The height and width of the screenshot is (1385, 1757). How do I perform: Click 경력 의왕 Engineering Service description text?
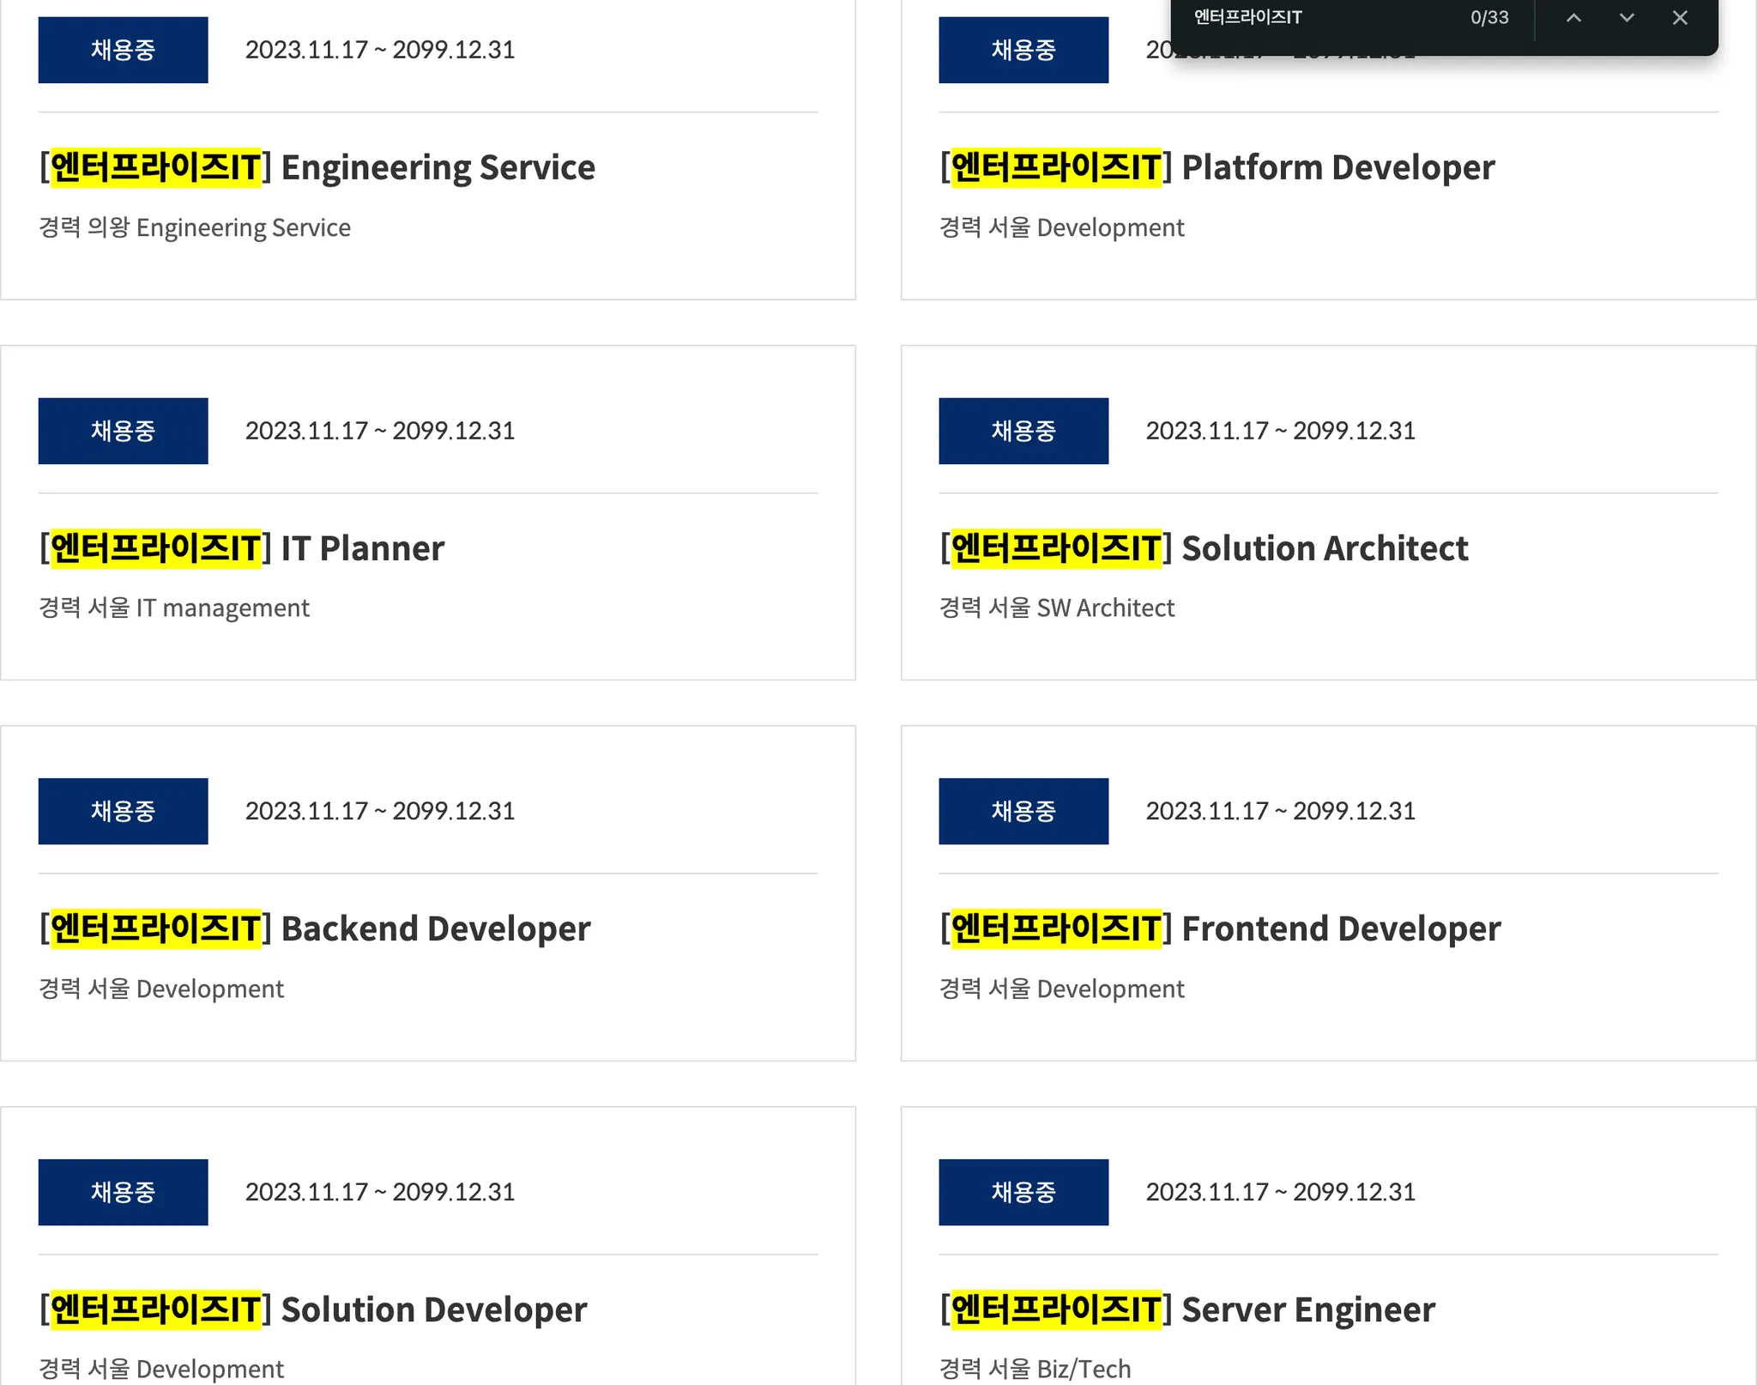tap(195, 227)
